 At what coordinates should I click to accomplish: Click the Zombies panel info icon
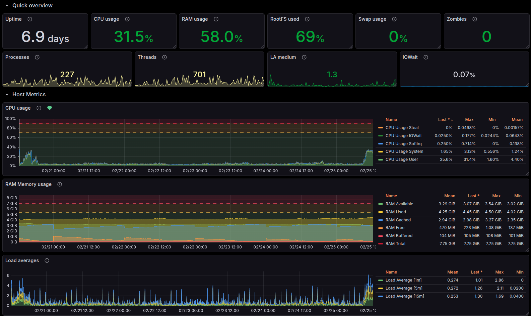[475, 19]
